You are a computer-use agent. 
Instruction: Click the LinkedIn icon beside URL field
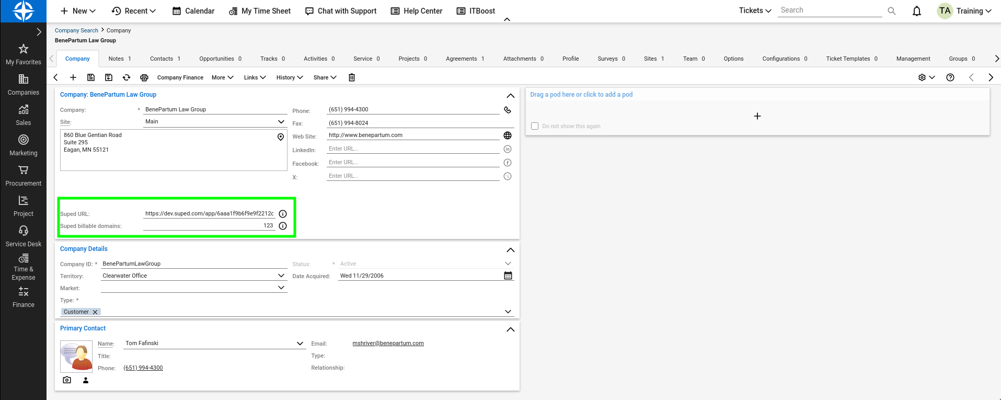coord(508,149)
